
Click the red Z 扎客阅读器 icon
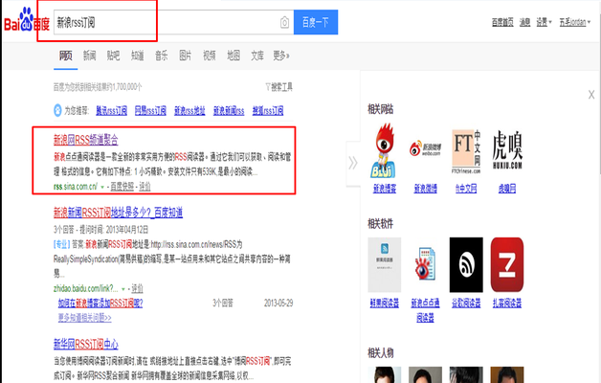click(507, 264)
